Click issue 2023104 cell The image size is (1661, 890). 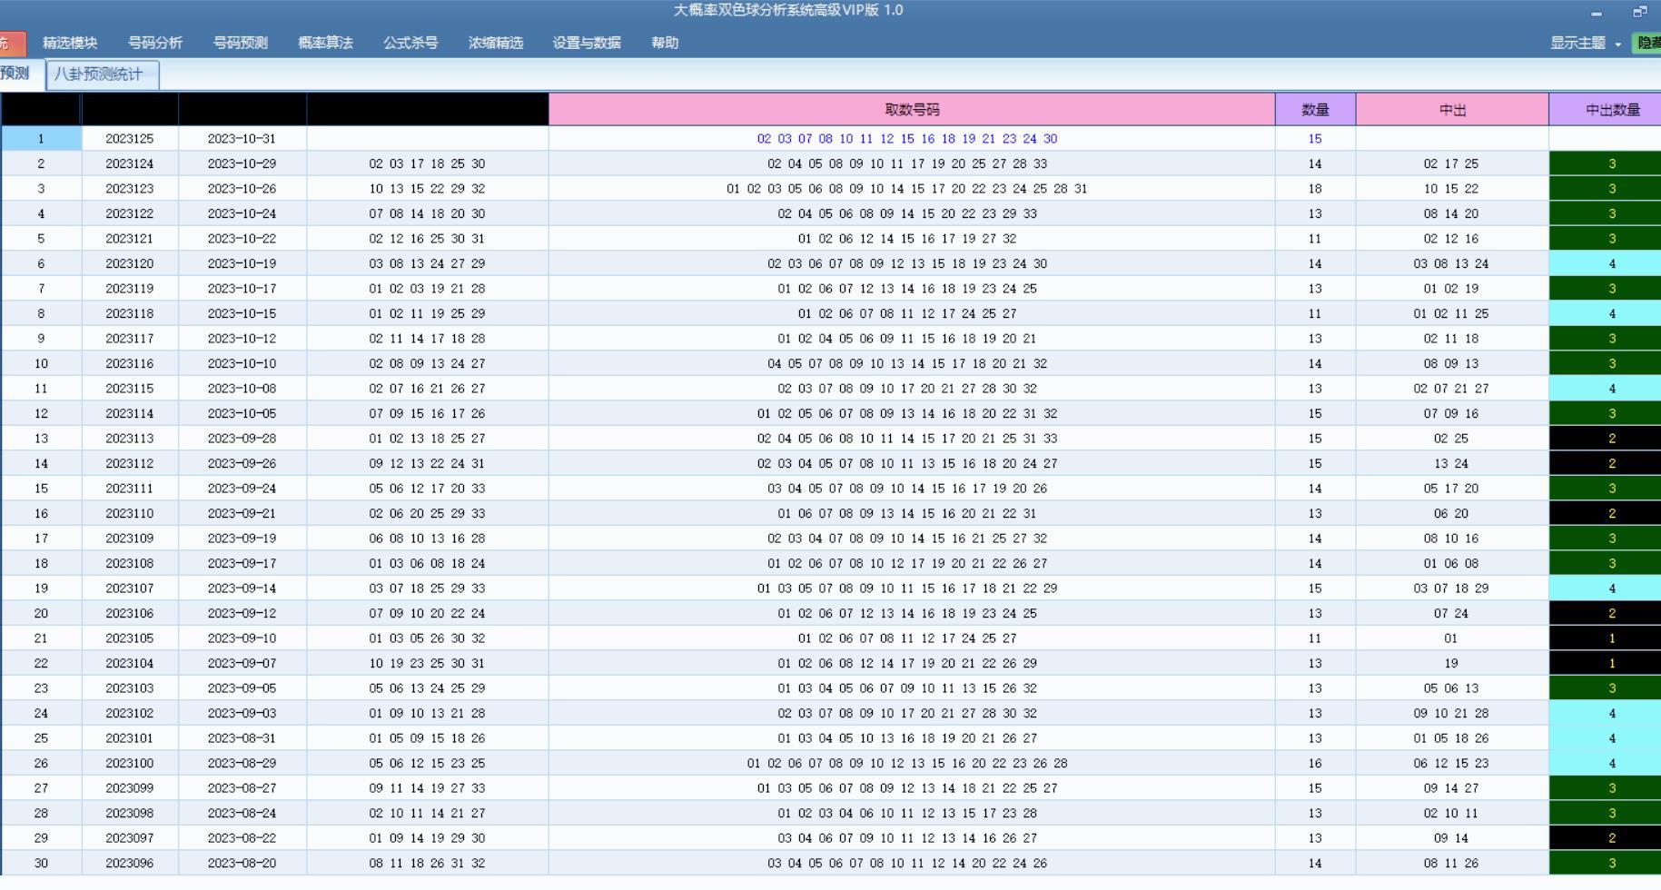130,663
